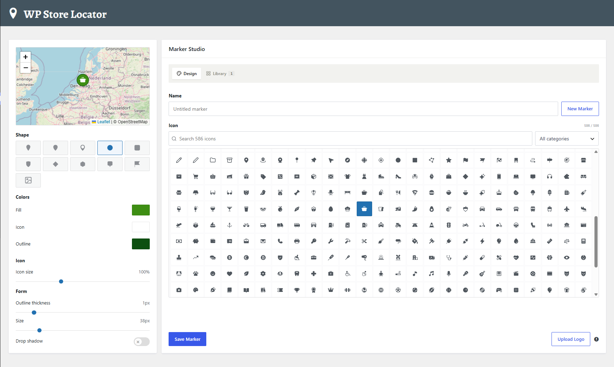
Task: Choose the T-shirt icon
Action: point(347,176)
